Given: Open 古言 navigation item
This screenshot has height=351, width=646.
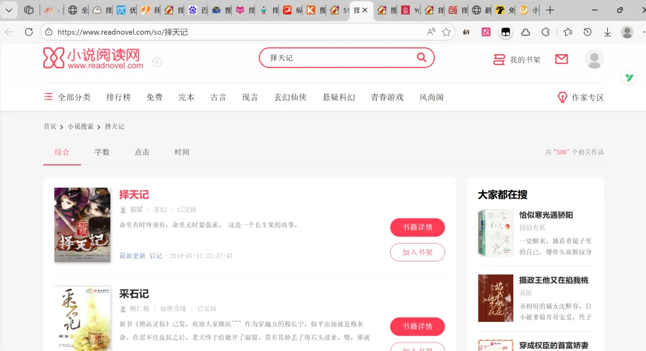Looking at the screenshot, I should coord(218,97).
